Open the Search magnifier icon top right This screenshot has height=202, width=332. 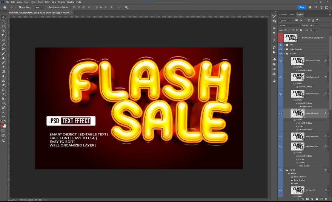316,7
